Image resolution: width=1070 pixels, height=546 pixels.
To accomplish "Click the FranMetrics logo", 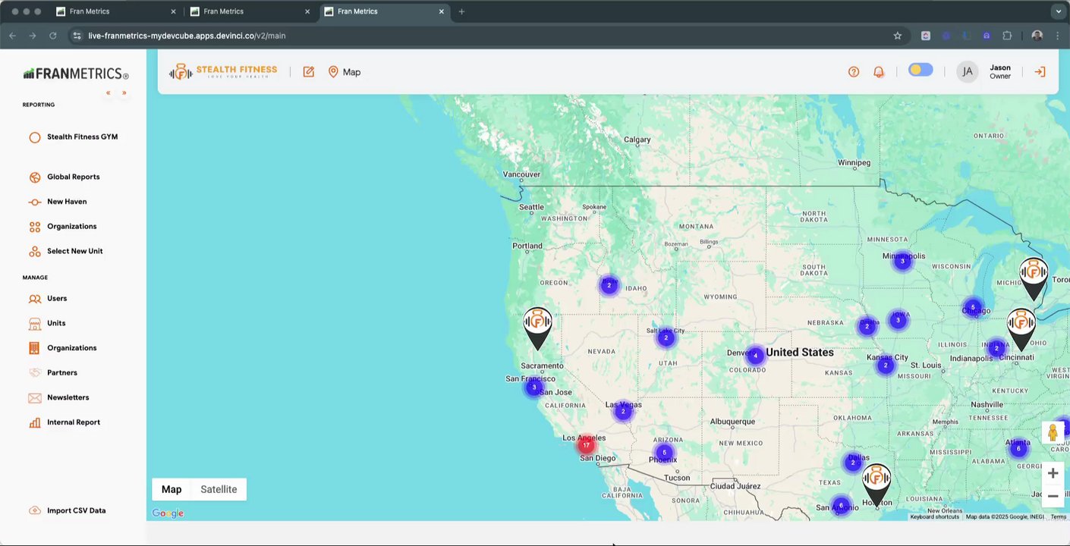I will coord(75,74).
